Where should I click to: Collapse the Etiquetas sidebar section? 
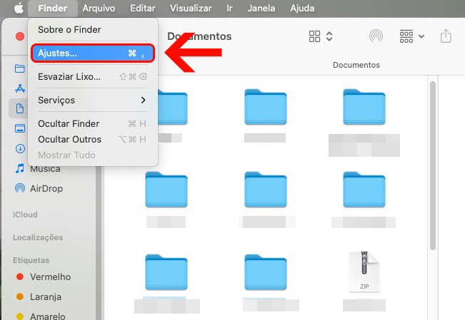pyautogui.click(x=31, y=260)
